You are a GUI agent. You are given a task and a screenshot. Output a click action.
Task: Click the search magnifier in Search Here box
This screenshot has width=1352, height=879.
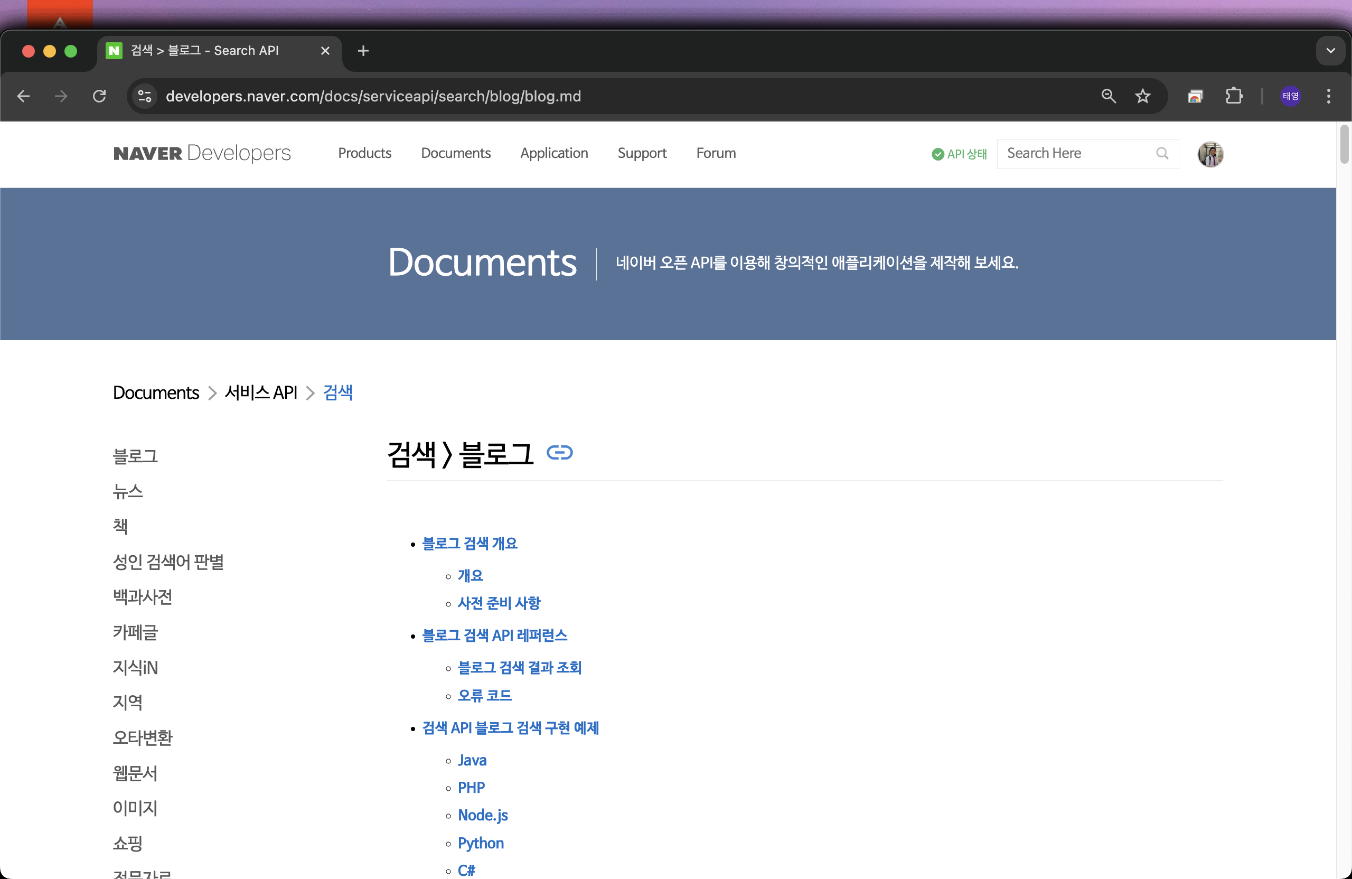tap(1162, 153)
